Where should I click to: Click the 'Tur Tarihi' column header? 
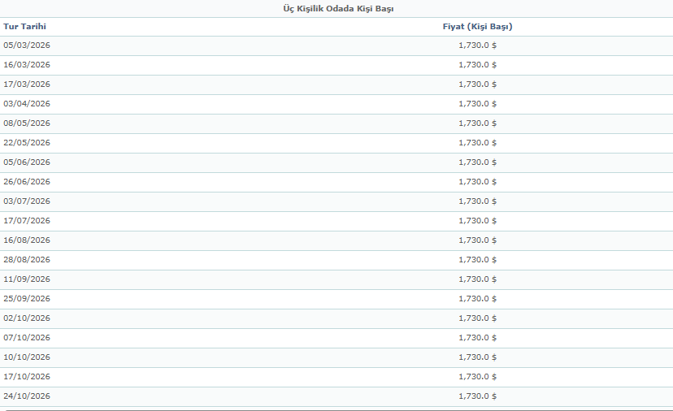(24, 27)
